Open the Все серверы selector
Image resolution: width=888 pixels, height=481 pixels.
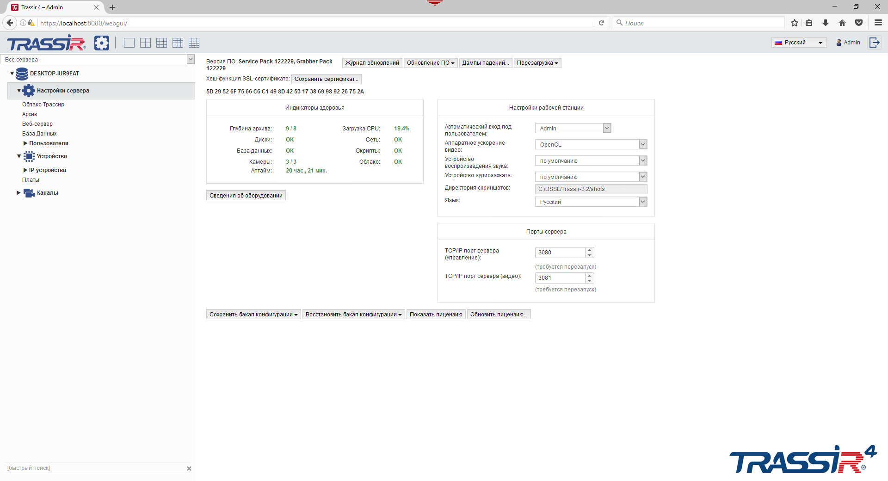point(190,59)
